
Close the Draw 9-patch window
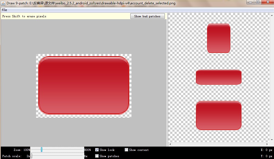(268, 2)
